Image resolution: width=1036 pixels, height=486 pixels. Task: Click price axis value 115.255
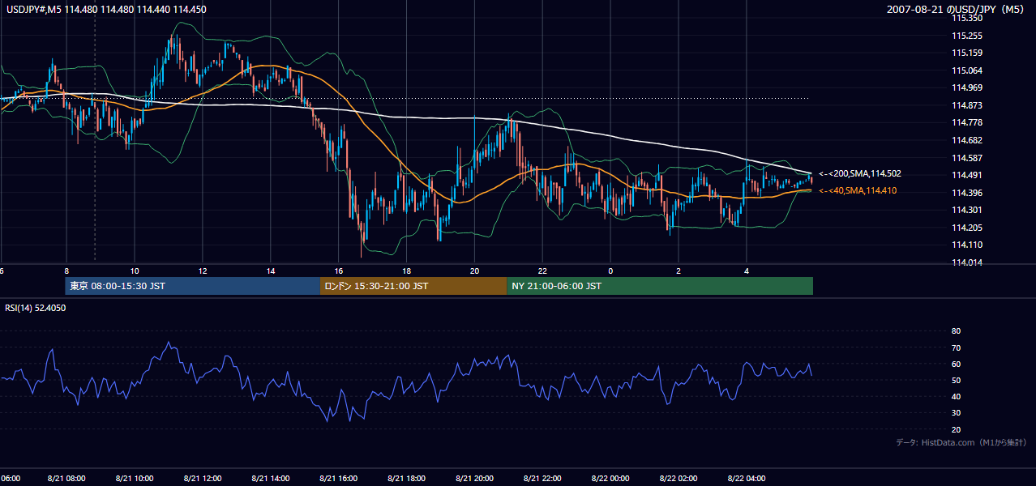967,36
